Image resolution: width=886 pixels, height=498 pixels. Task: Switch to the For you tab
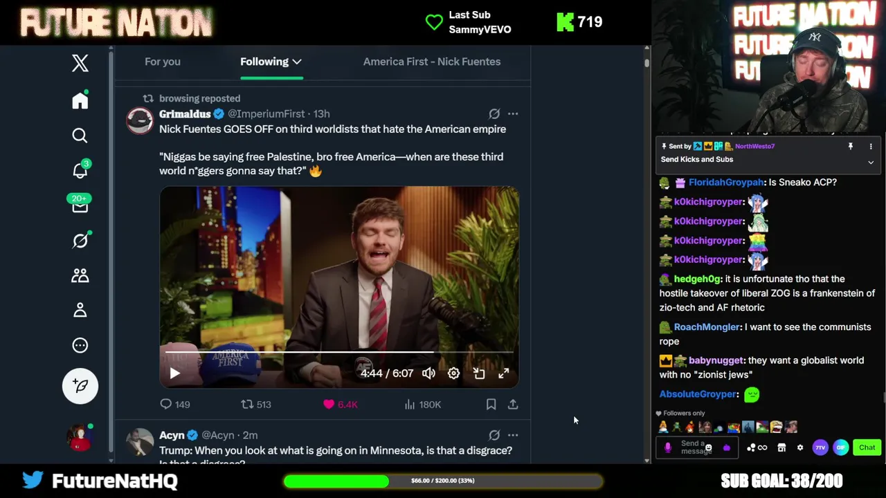click(x=163, y=62)
